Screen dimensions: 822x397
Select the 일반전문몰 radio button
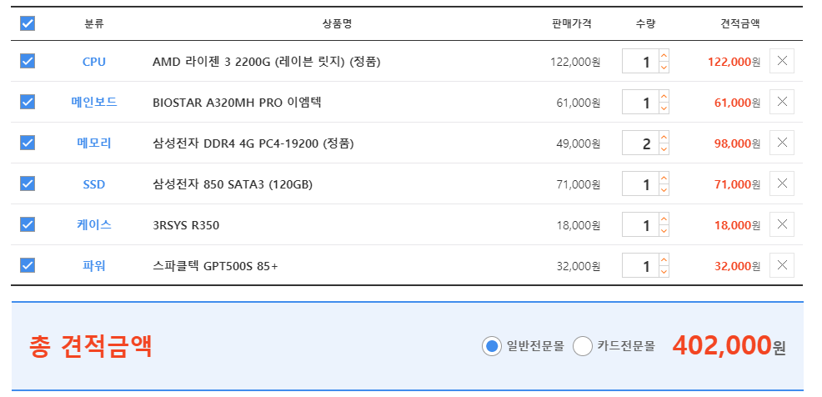(x=492, y=346)
